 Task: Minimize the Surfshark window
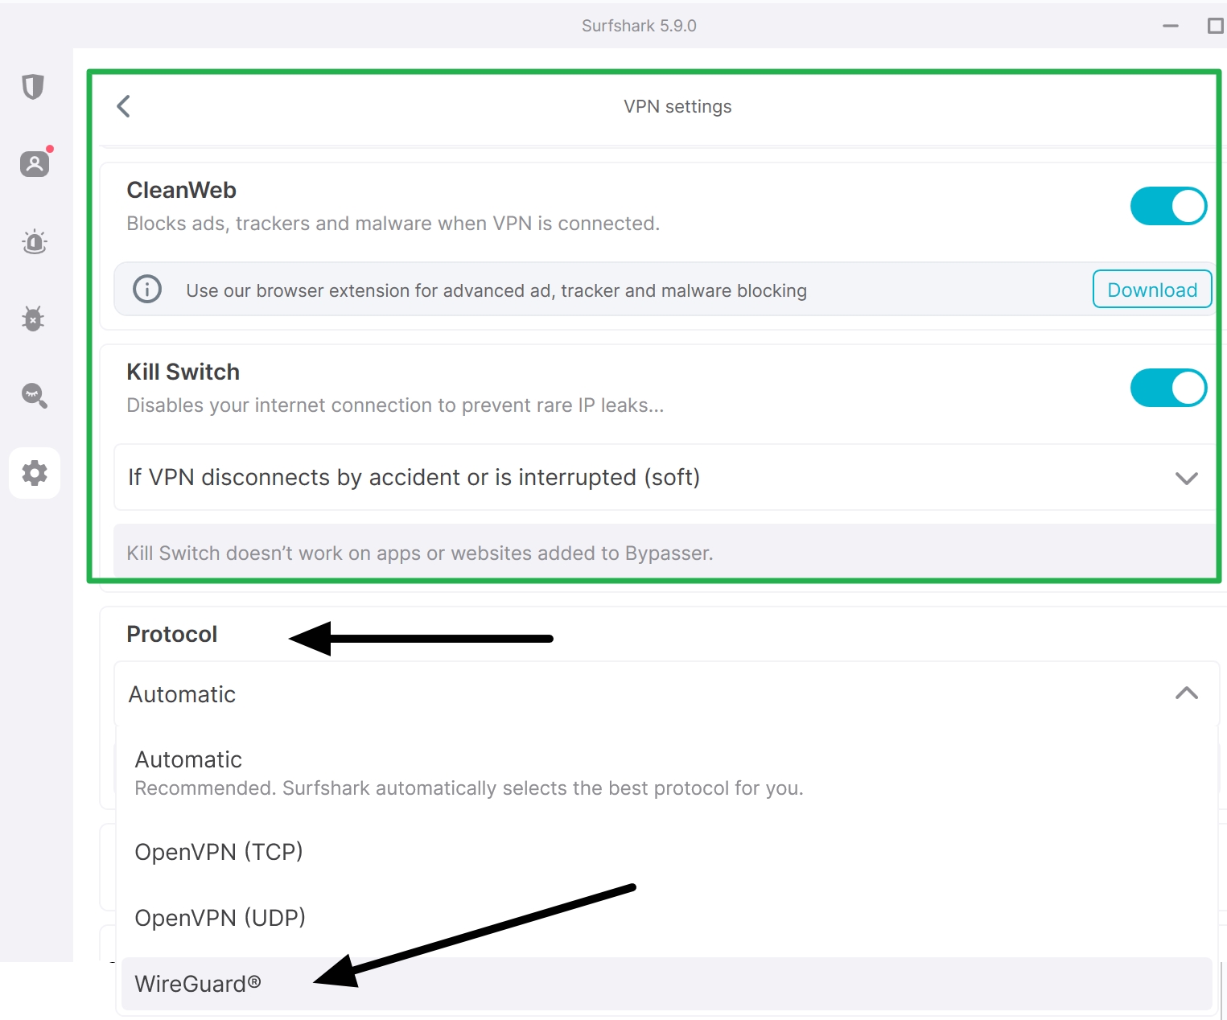click(1170, 27)
